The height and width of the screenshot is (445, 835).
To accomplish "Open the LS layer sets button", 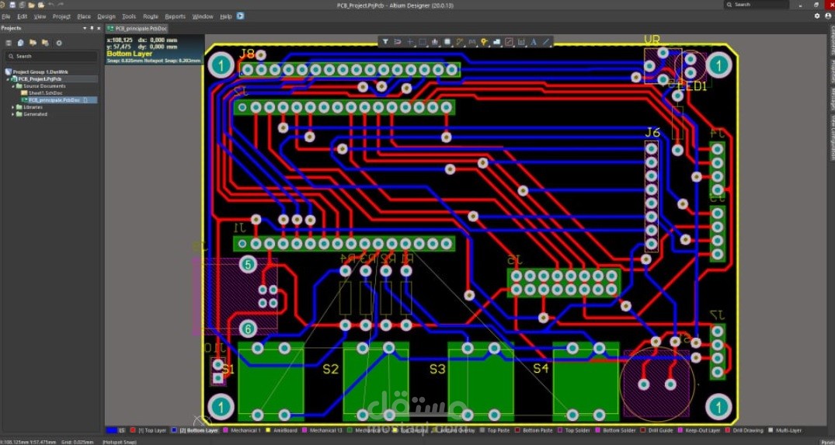I will pos(123,430).
